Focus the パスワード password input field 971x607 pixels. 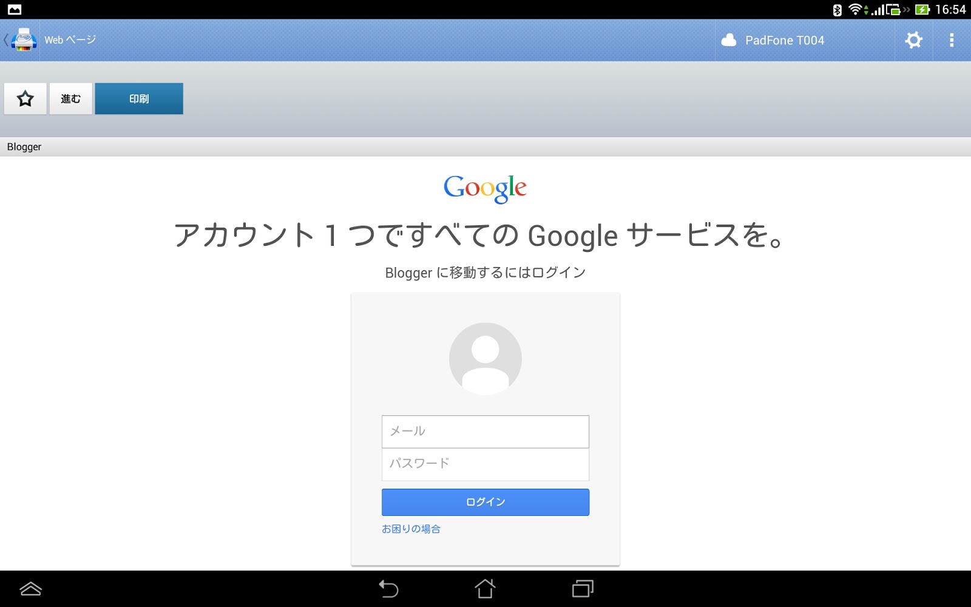pos(486,464)
